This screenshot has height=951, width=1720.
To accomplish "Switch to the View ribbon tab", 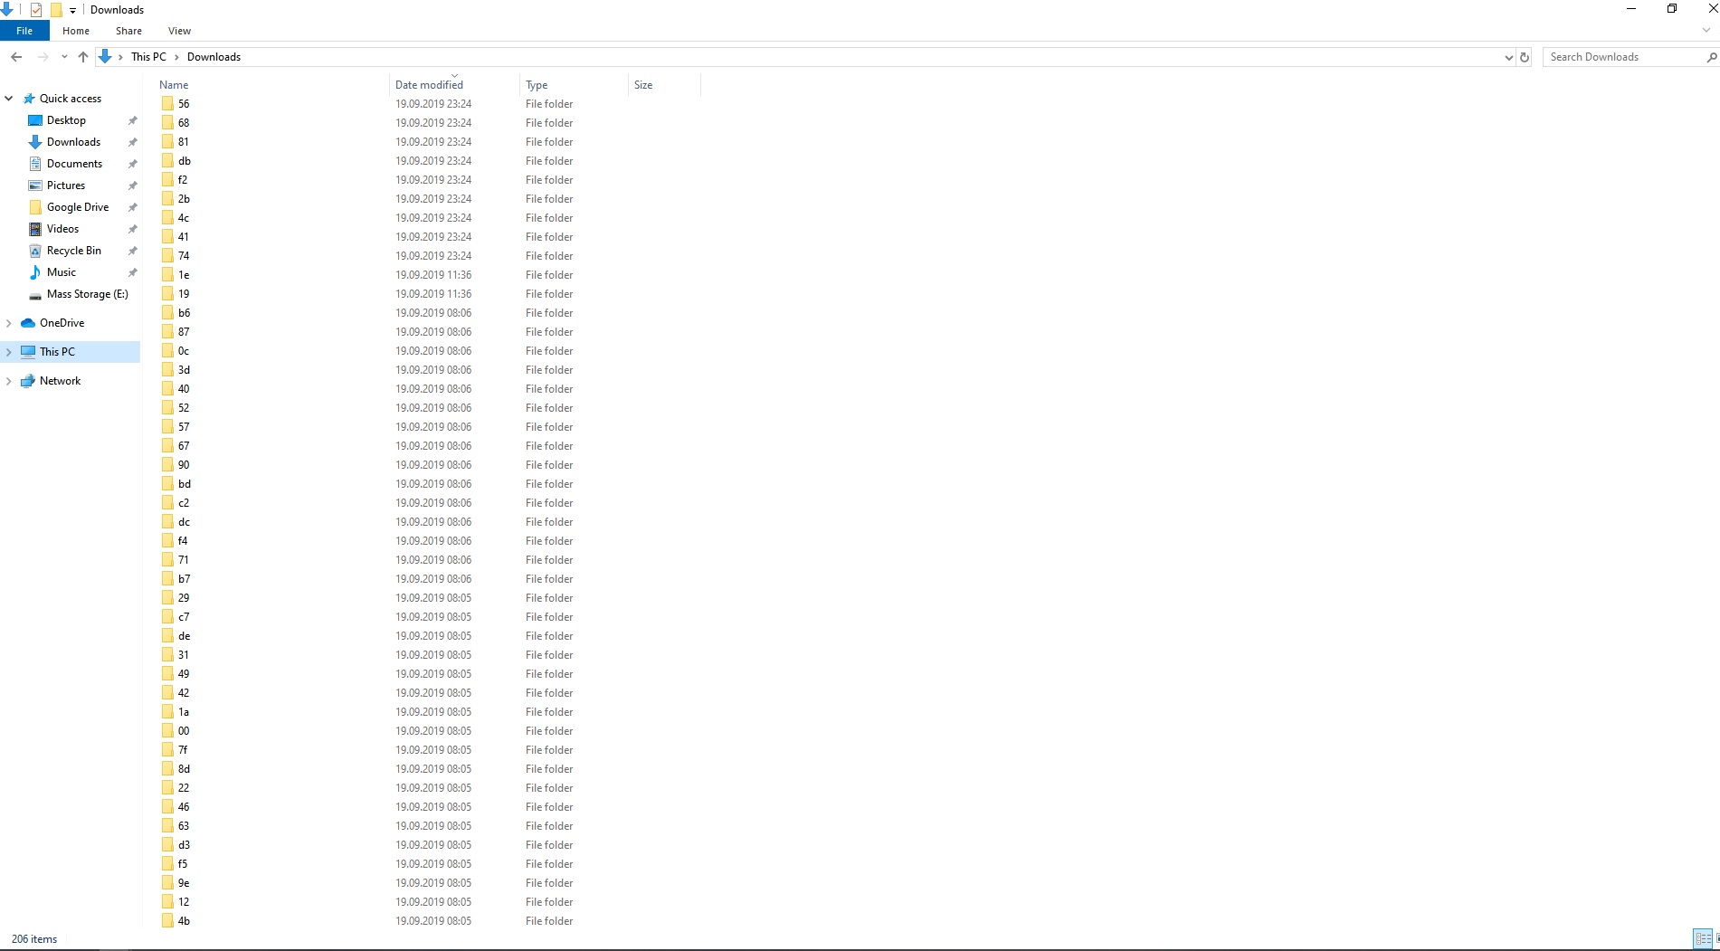I will 179,30.
